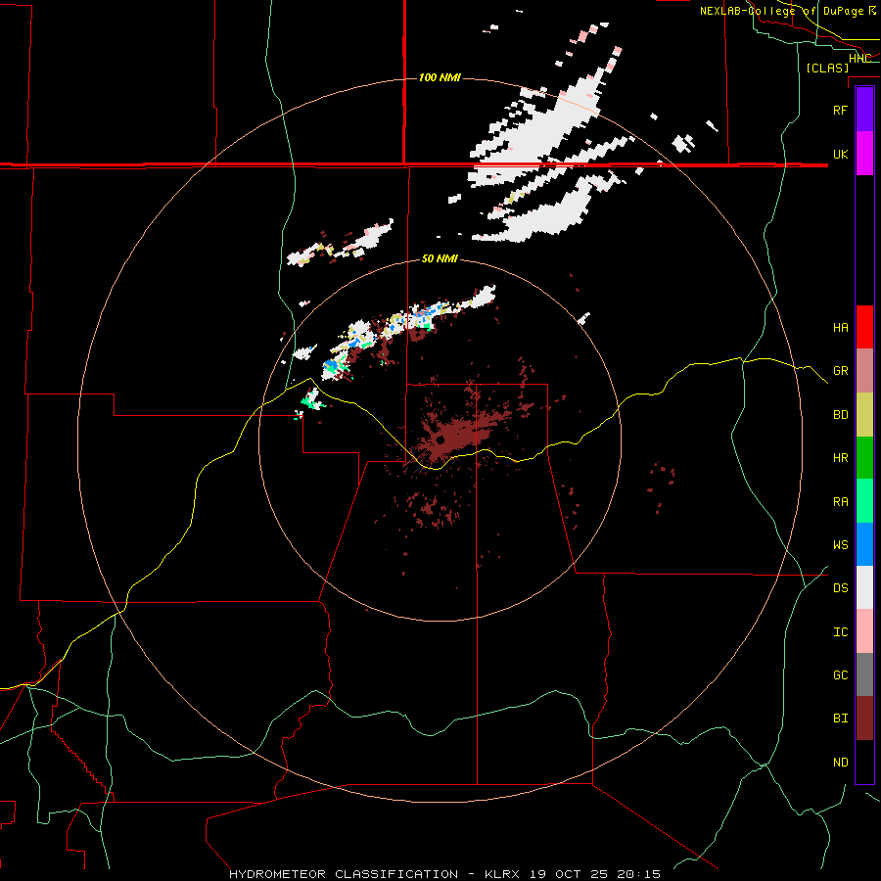Click the BI brown legend swatch
This screenshot has width=881, height=881.
click(864, 719)
